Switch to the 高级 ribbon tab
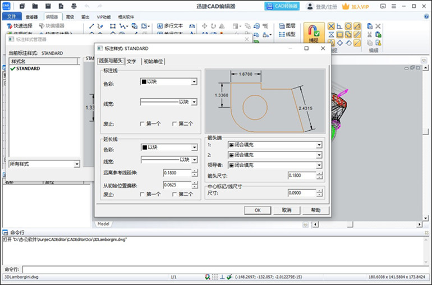The height and width of the screenshot is (285, 432). tap(70, 17)
